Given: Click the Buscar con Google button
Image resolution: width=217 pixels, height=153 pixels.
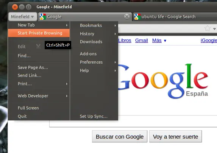Looking at the screenshot, I should point(120,137).
